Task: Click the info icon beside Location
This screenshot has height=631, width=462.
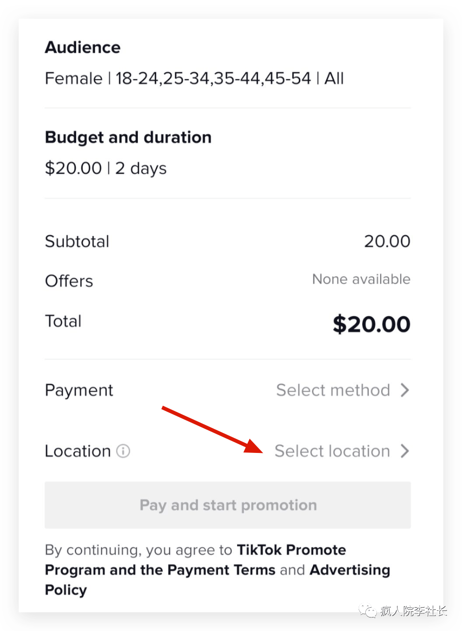Action: click(123, 451)
